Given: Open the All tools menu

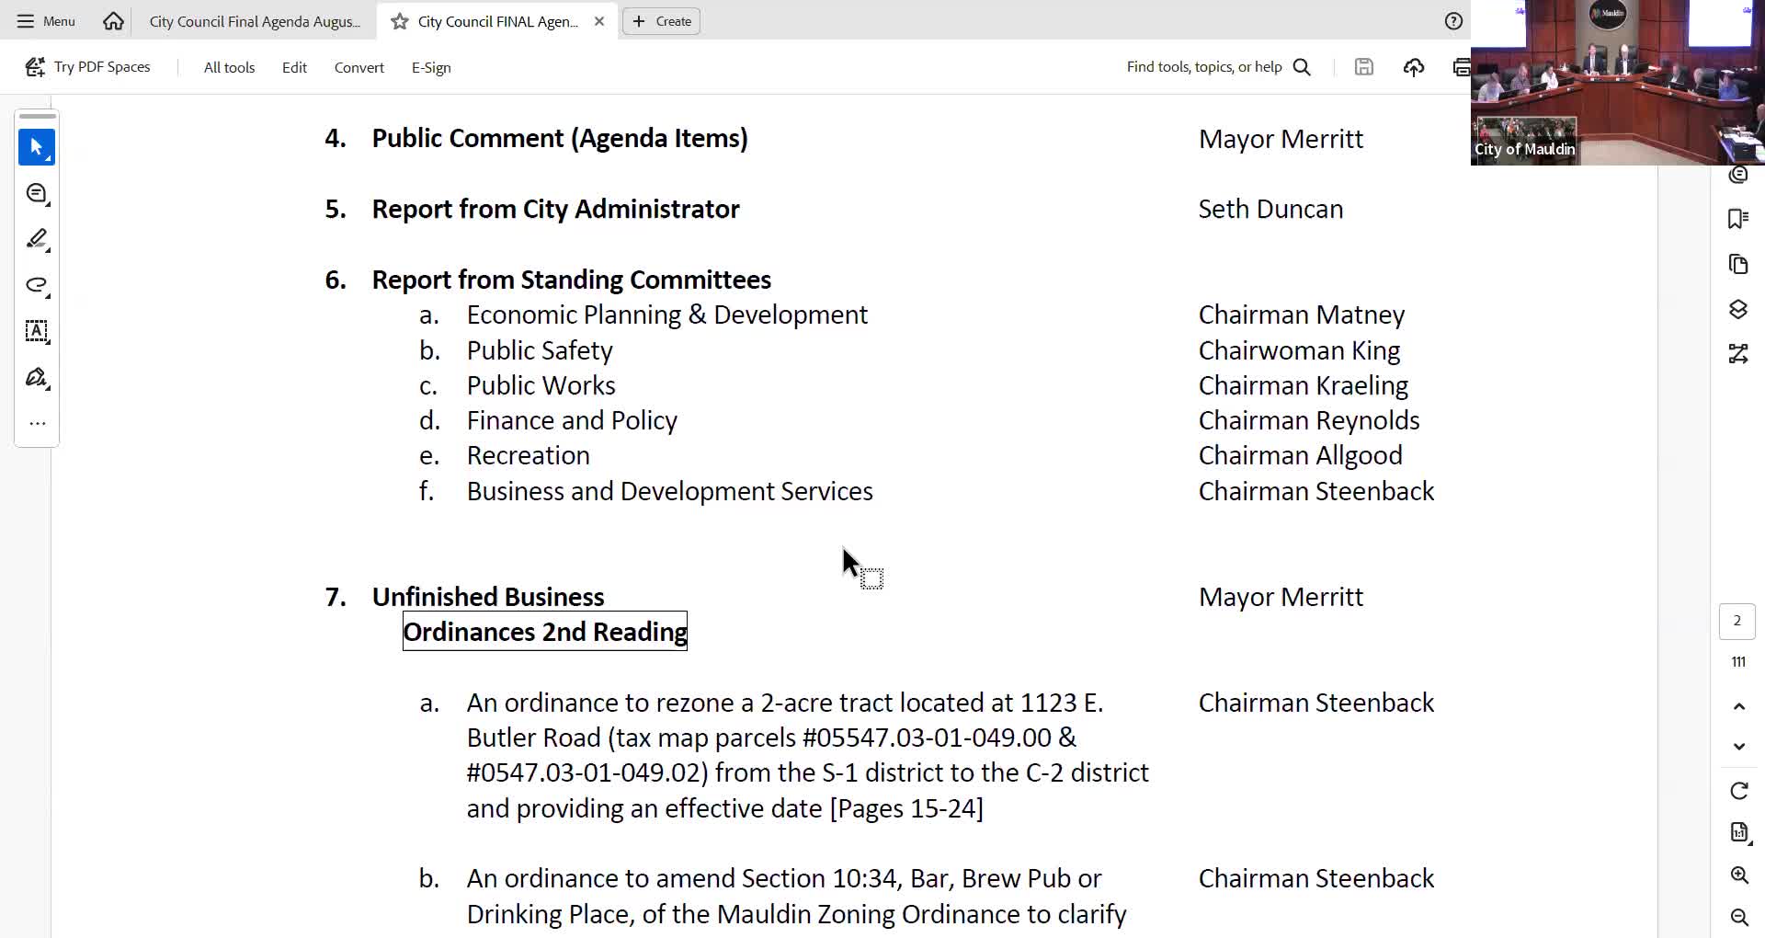Looking at the screenshot, I should pyautogui.click(x=229, y=67).
